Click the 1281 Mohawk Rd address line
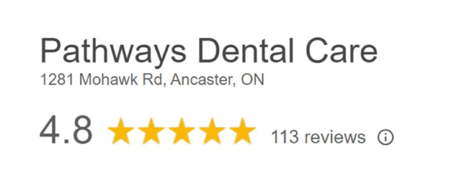The width and height of the screenshot is (474, 190). point(152,80)
